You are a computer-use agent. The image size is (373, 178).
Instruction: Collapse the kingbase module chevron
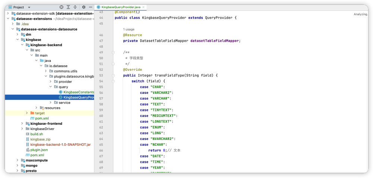pyautogui.click(x=18, y=39)
